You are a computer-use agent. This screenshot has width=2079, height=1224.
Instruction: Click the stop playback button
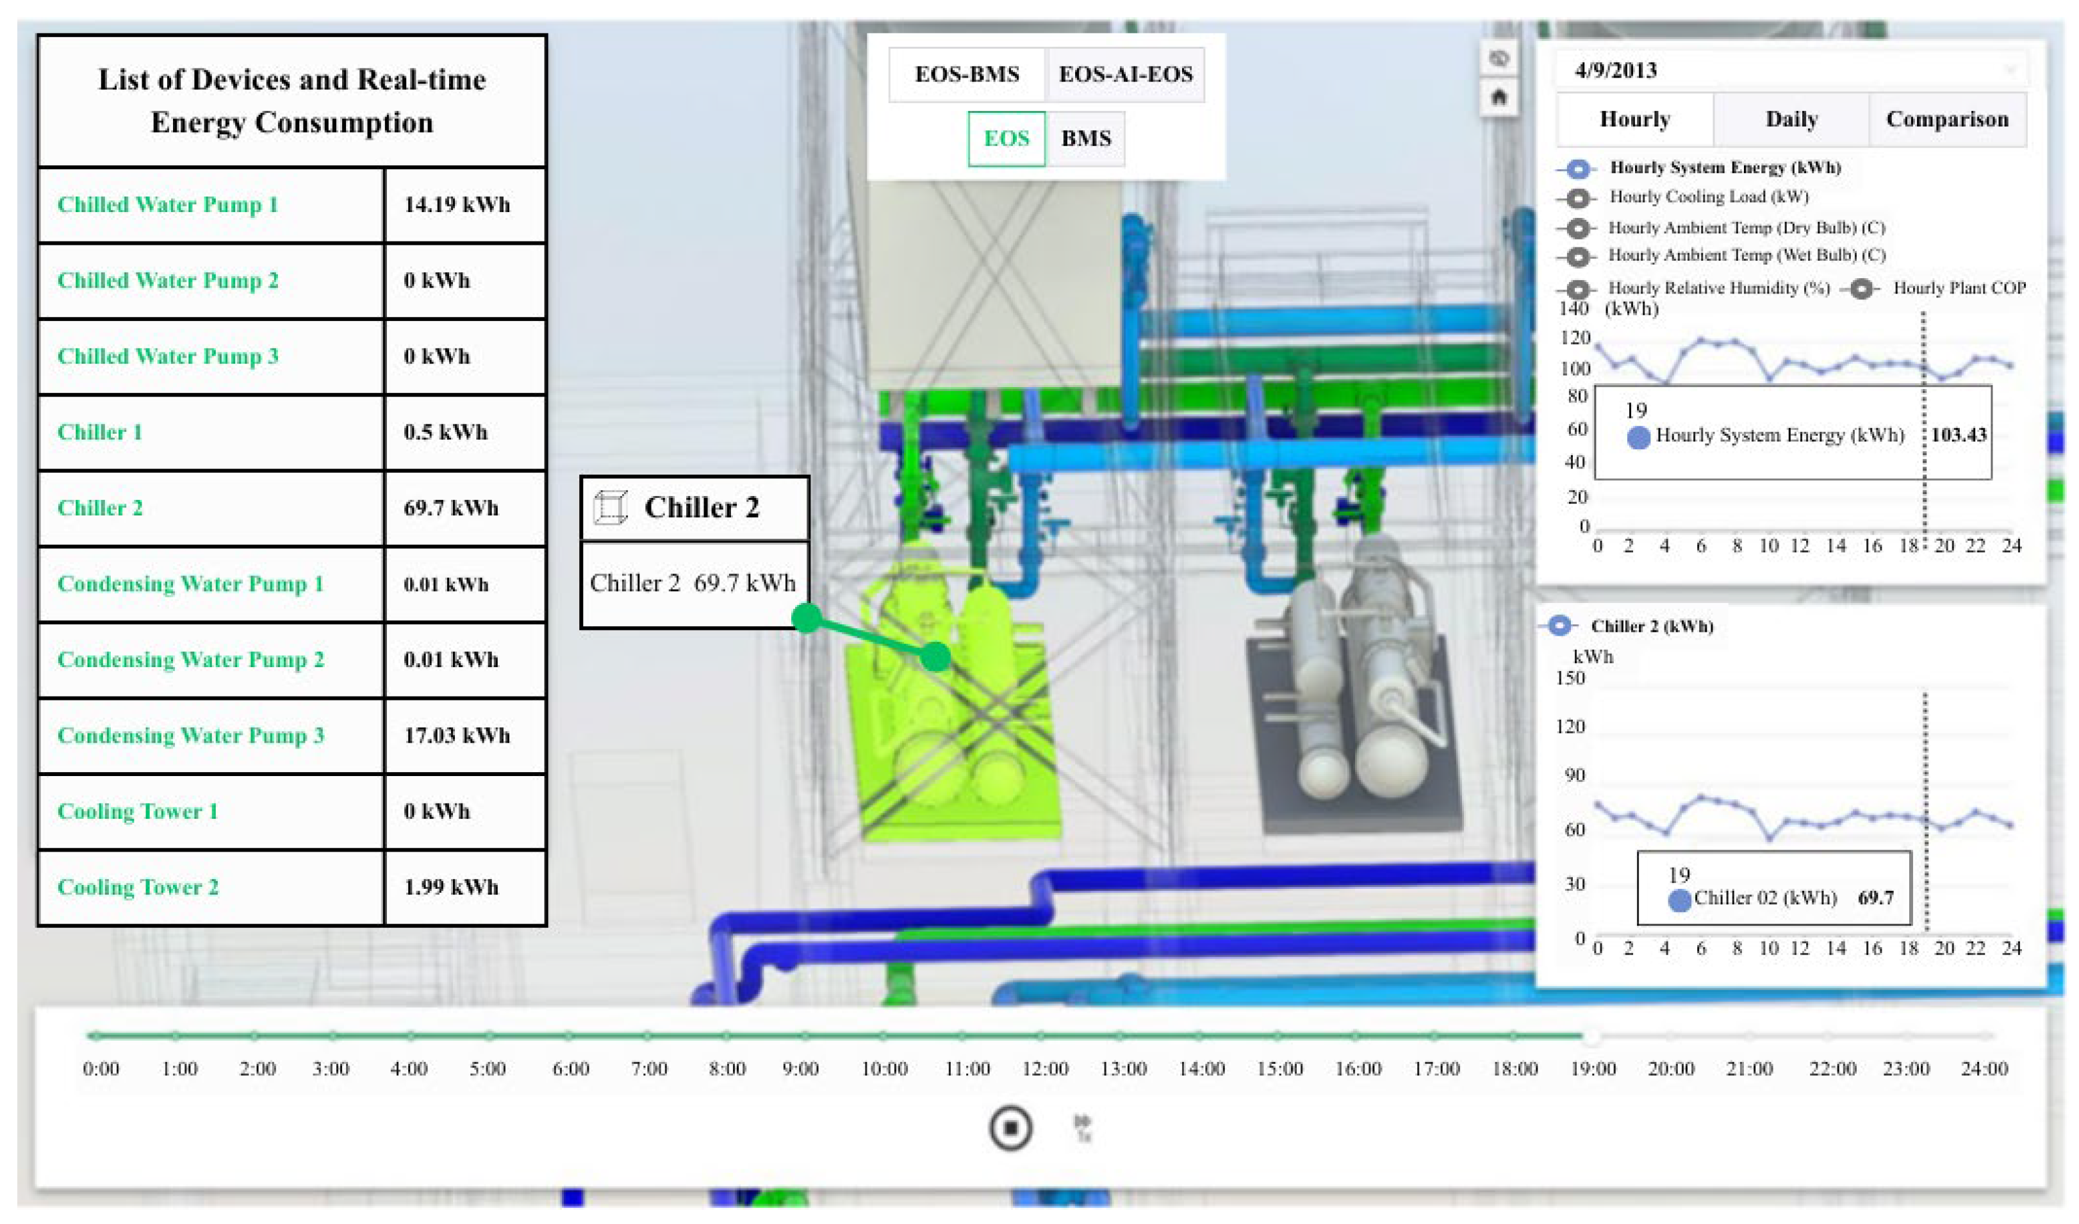pyautogui.click(x=1010, y=1127)
